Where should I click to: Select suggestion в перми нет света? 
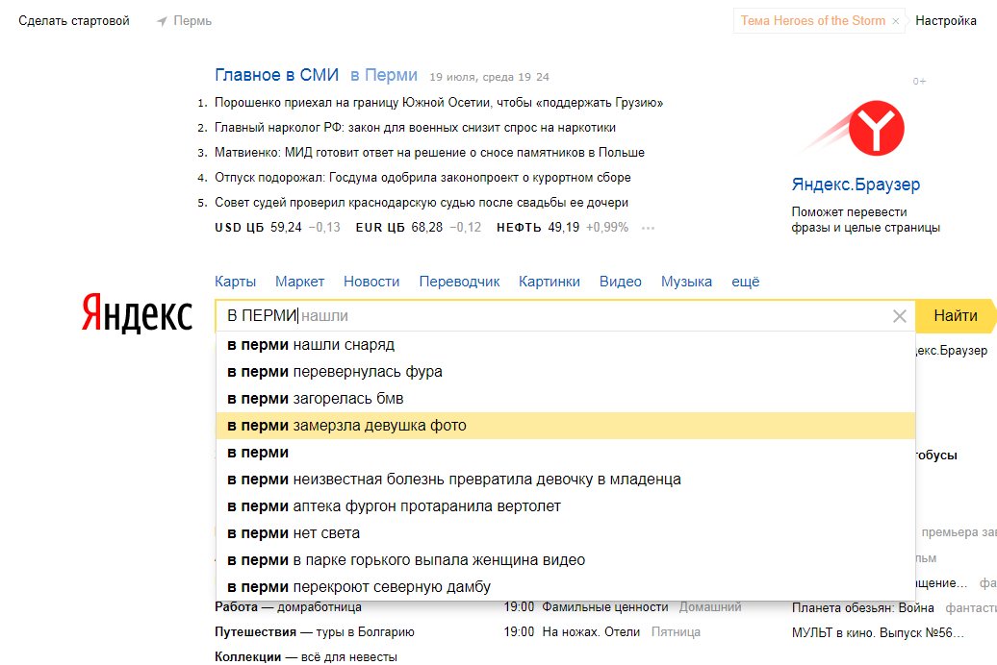tap(565, 533)
